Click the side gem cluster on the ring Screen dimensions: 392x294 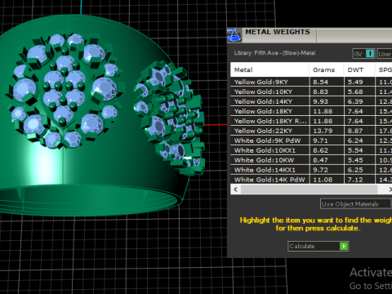(169, 117)
